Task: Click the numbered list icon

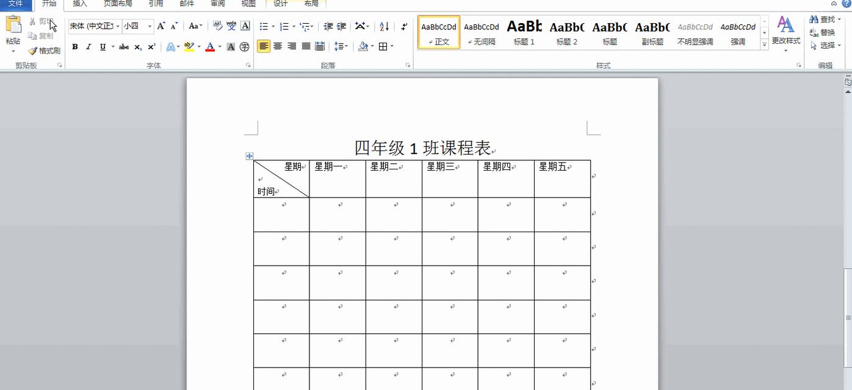Action: 284,26
